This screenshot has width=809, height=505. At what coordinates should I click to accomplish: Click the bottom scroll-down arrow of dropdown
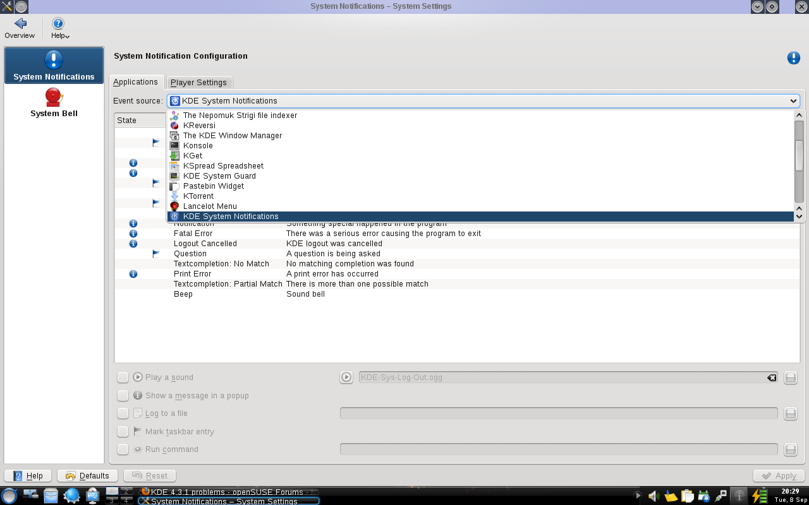[x=799, y=217]
